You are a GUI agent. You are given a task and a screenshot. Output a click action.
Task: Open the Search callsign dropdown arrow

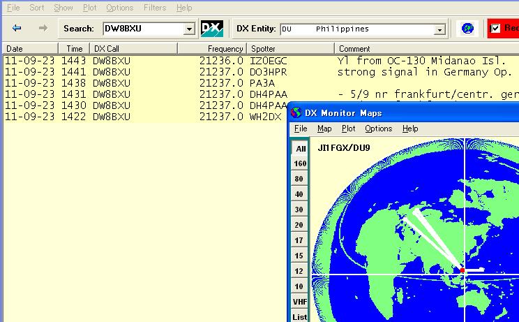(189, 29)
